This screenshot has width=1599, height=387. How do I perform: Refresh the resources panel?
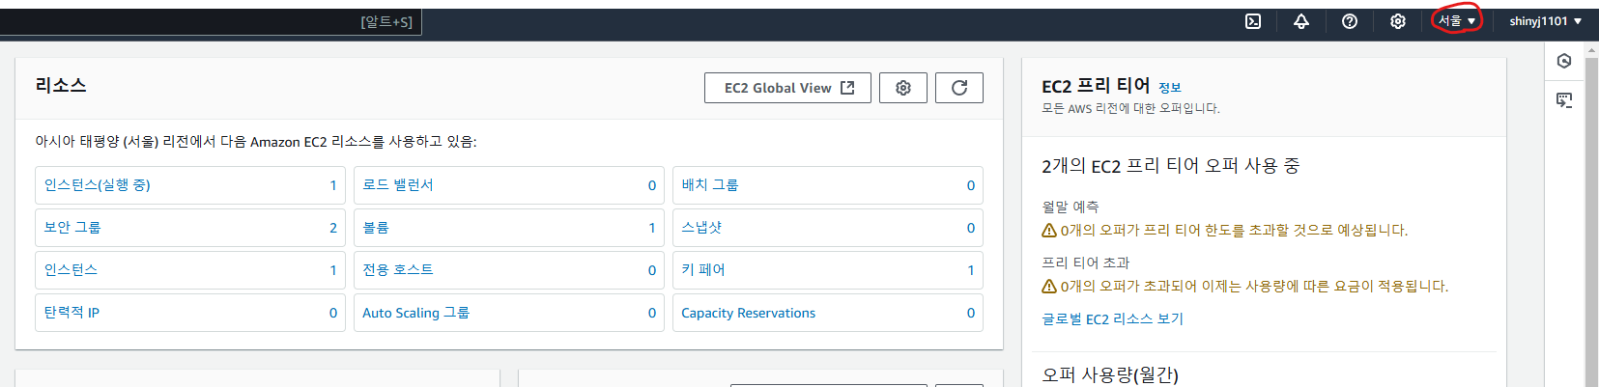pos(959,88)
